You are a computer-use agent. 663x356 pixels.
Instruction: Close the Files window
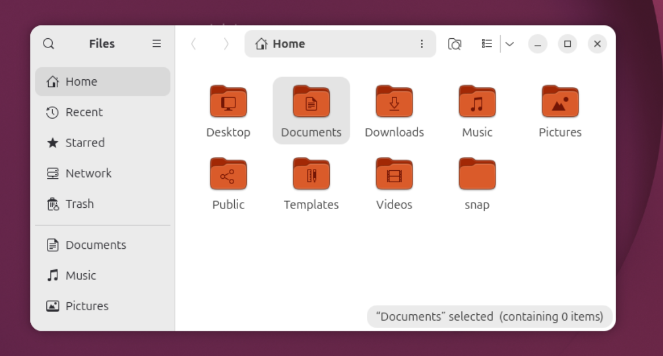[x=597, y=44]
